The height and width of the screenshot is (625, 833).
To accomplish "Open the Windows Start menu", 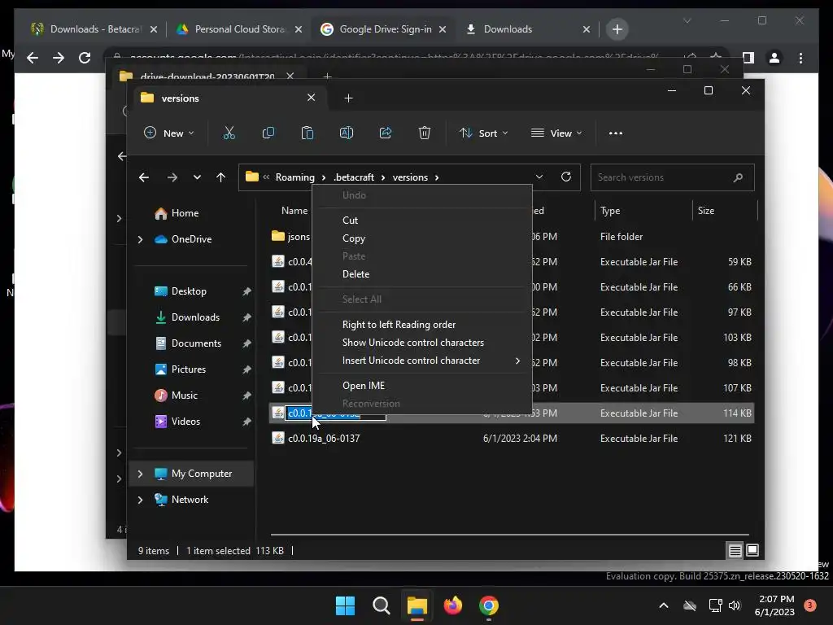I will pyautogui.click(x=345, y=605).
